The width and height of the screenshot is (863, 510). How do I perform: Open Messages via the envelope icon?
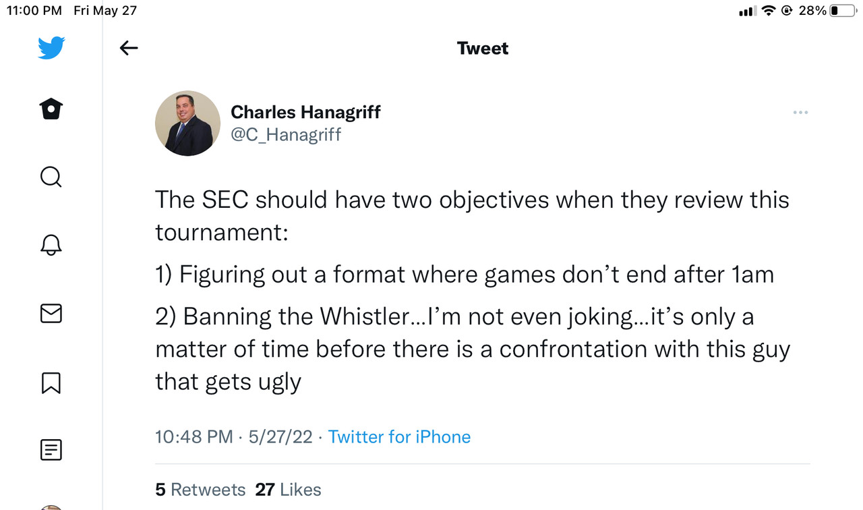coord(51,313)
